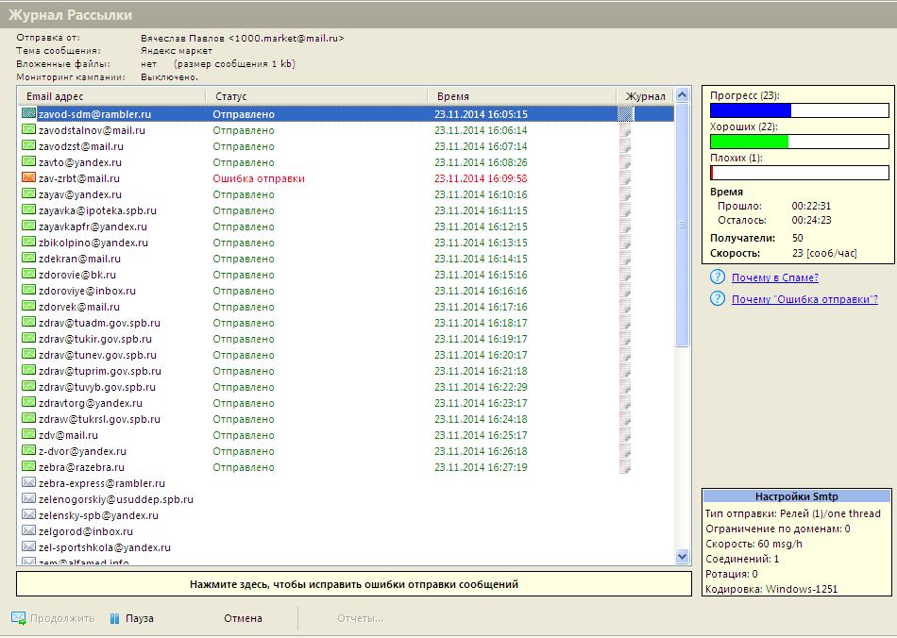This screenshot has height=638, width=897.
Task: Click envelope icon of selected zavod-sdm@rambler.ru row
Action: [28, 113]
